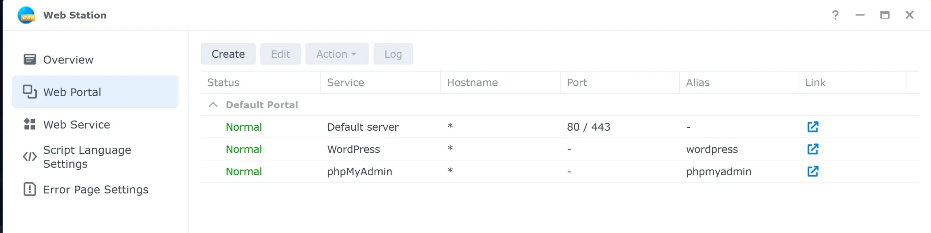Image resolution: width=931 pixels, height=233 pixels.
Task: Switch to Error Page Settings
Action: [96, 189]
